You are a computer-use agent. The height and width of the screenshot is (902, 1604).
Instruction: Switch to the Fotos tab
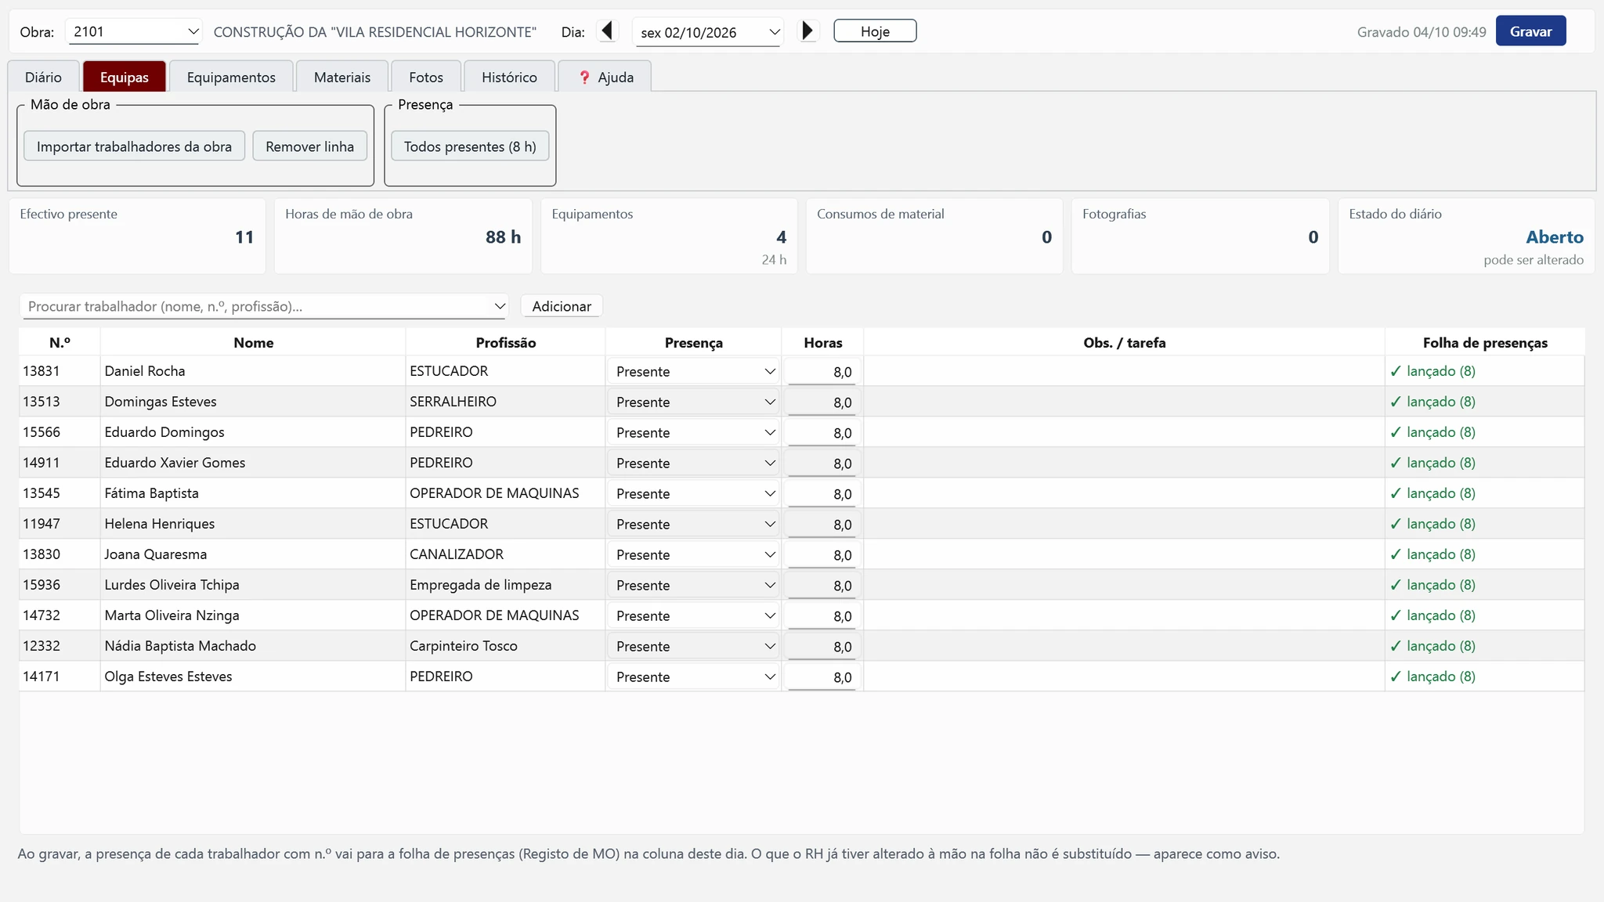coord(426,77)
